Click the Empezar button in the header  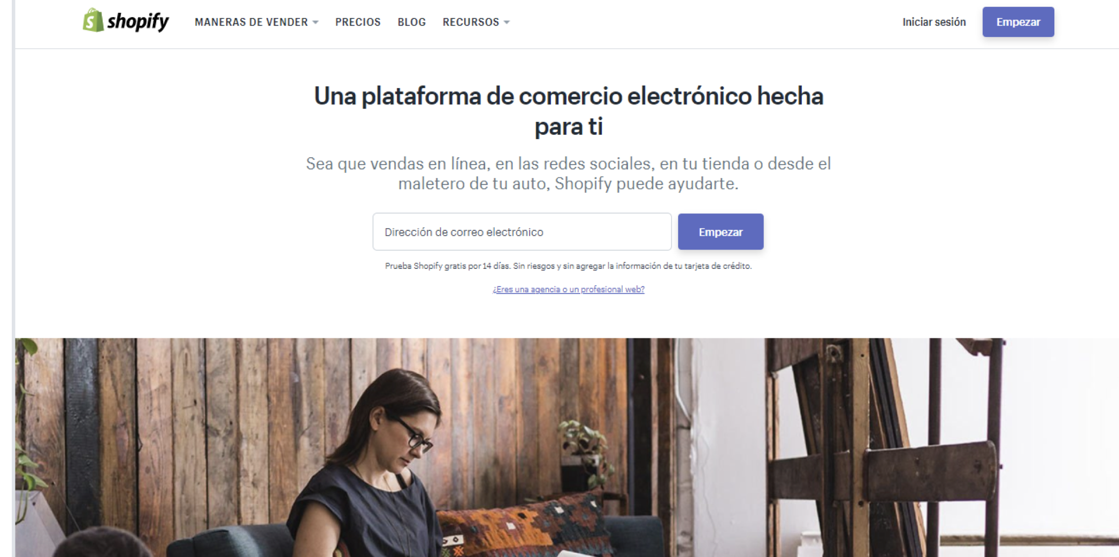(x=1018, y=22)
